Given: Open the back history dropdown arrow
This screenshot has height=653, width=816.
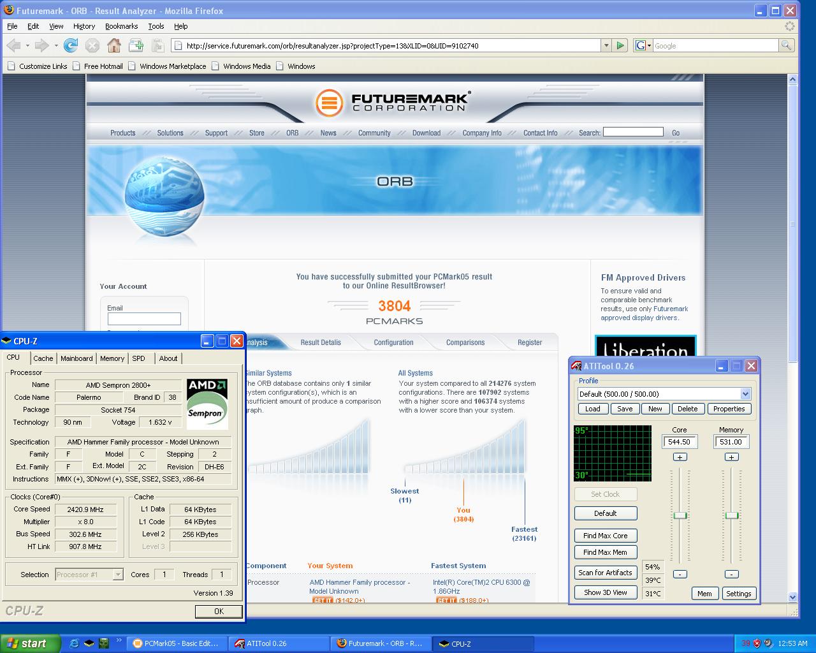Looking at the screenshot, I should click(x=27, y=45).
